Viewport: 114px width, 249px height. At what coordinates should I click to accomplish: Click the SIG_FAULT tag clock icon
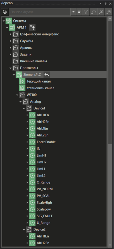[32, 216]
